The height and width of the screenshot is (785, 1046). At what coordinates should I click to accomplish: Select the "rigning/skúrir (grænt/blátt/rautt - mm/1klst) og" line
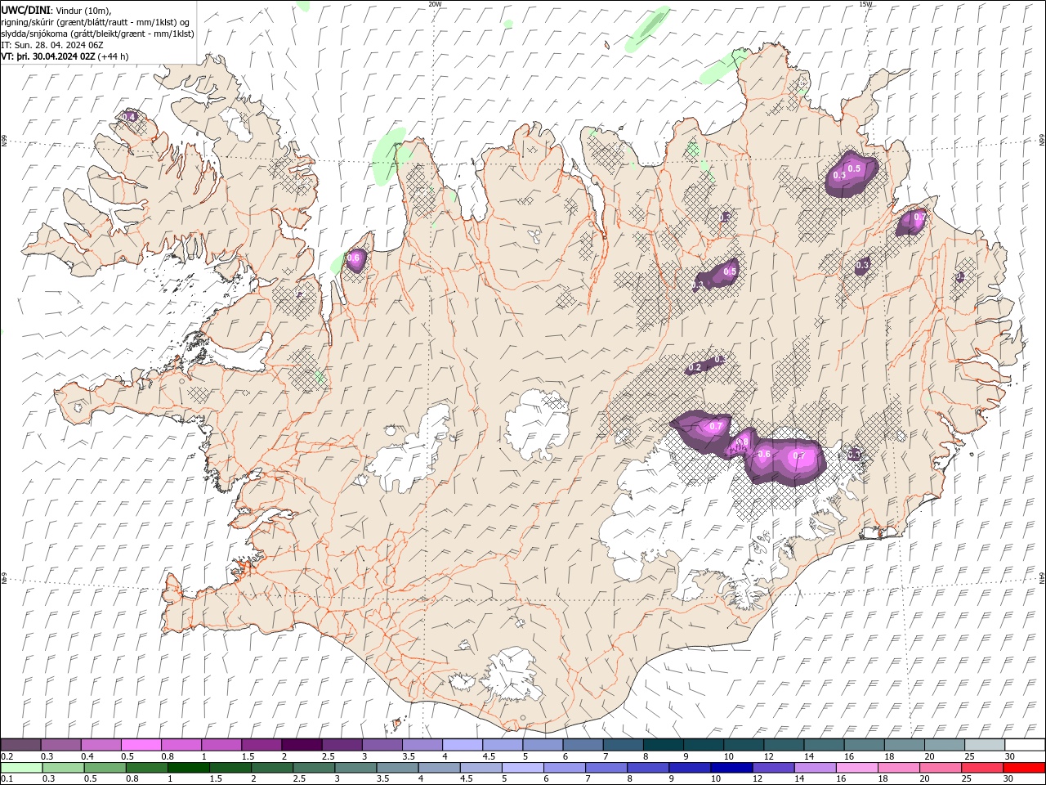coord(96,22)
